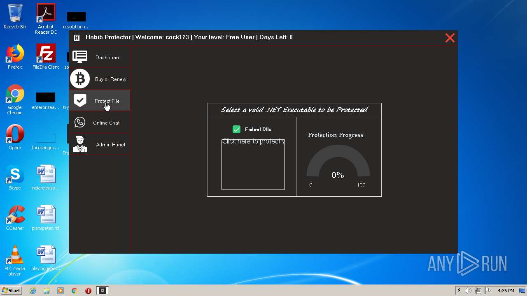The height and width of the screenshot is (296, 527).
Task: Click the Embed Dlls label
Action: (258, 129)
